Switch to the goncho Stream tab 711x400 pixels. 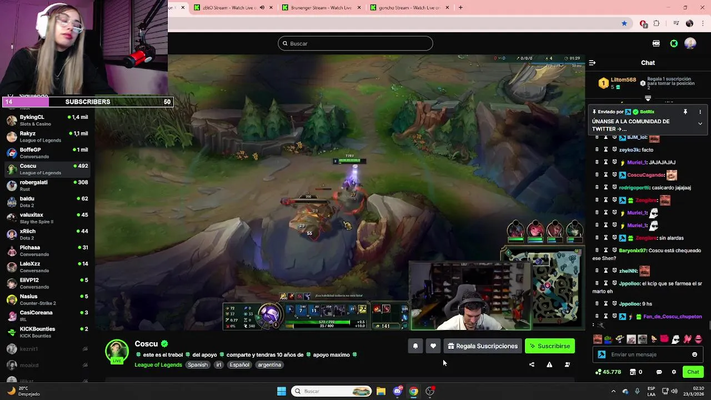[409, 8]
